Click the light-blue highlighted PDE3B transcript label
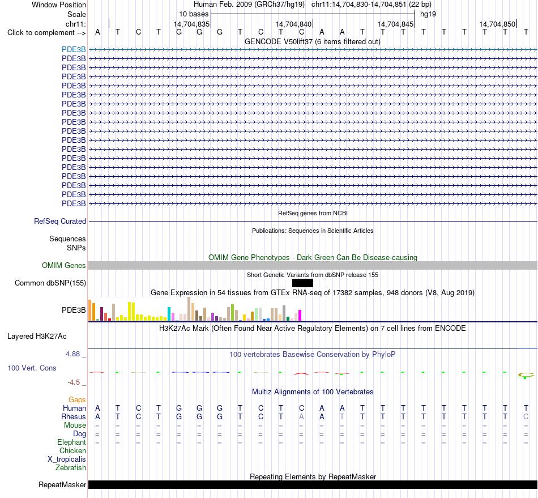The width and height of the screenshot is (538, 498). pos(74,49)
